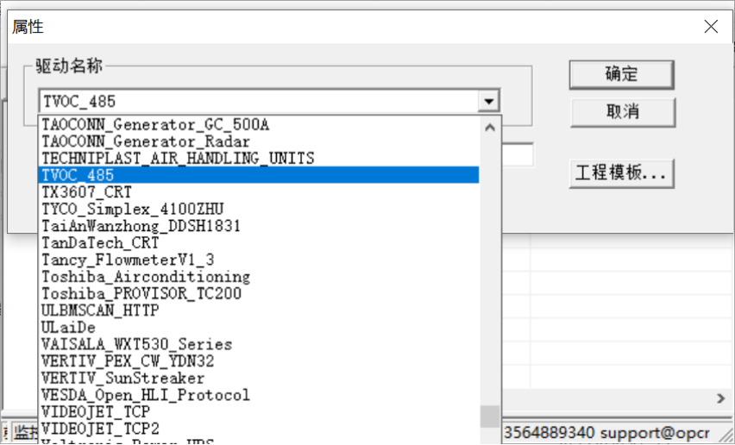This screenshot has height=445, width=735.
Task: Choose VIDEOJET_TCP2 driver entry
Action: [x=259, y=428]
